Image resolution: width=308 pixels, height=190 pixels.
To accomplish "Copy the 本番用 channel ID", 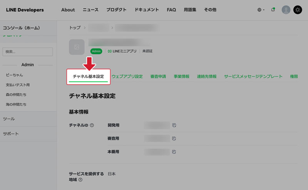I will tap(174, 152).
